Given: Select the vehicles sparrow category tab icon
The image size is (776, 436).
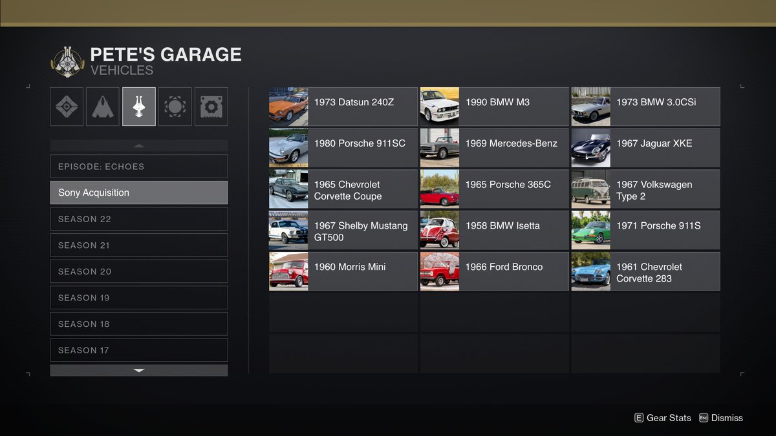Looking at the screenshot, I should tap(139, 107).
